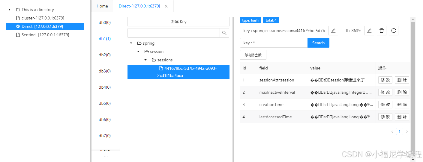The width and height of the screenshot is (423, 162).
Task: Click 删除 for creationTime row
Action: coord(402,105)
